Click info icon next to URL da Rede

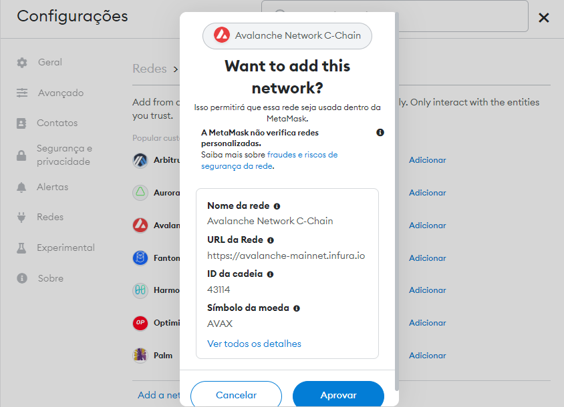click(271, 240)
